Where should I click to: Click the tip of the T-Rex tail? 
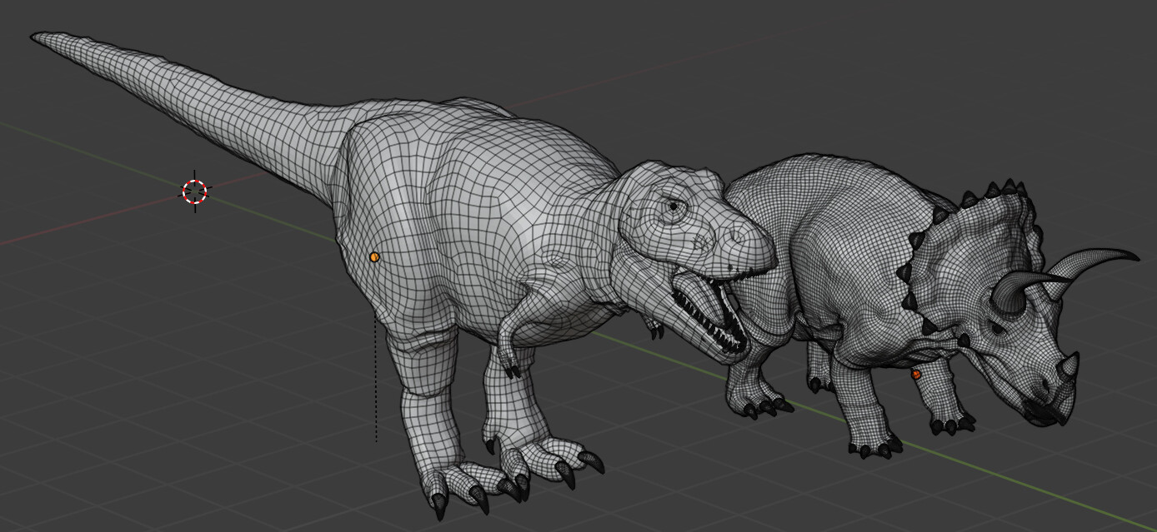[x=38, y=33]
